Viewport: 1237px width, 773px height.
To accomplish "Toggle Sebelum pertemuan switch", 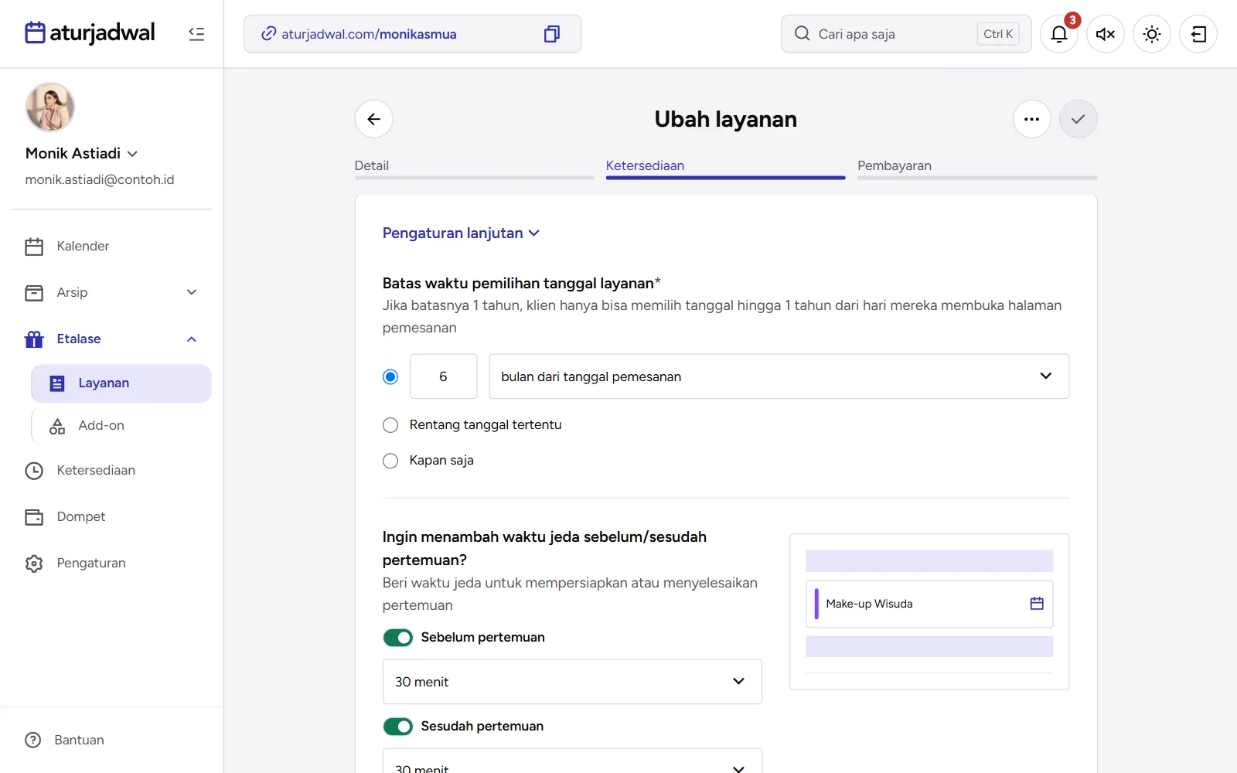I will 398,638.
